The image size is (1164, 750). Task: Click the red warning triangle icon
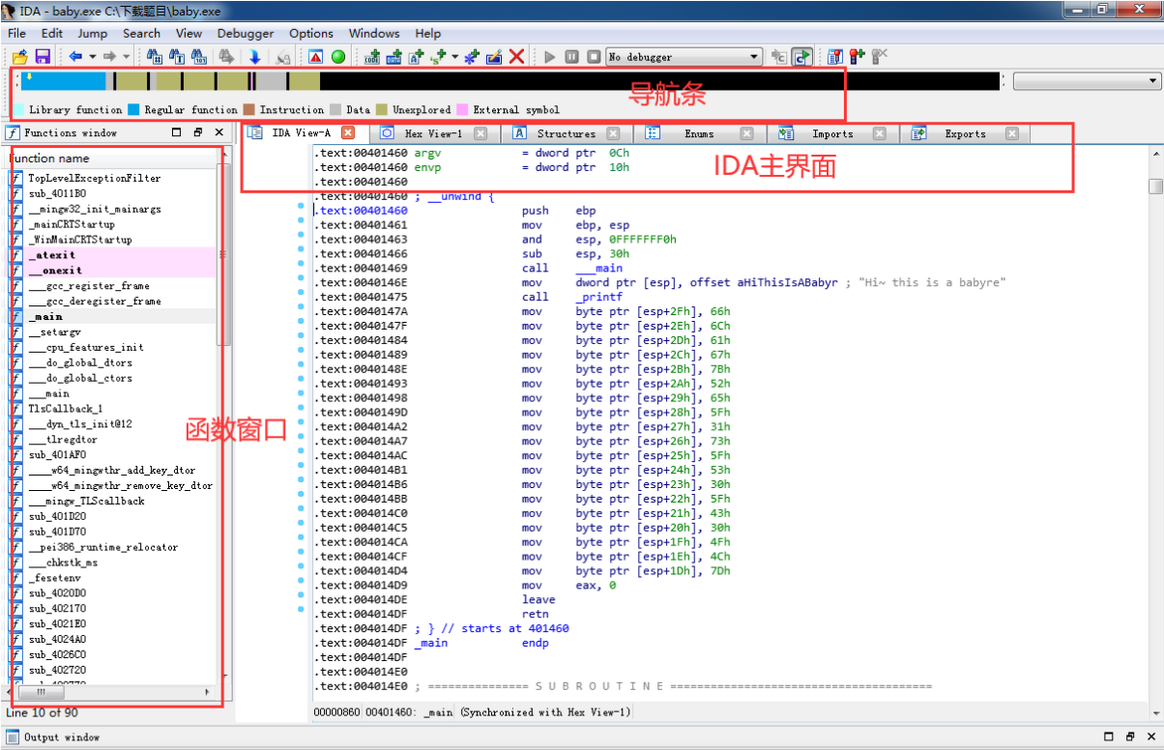click(315, 57)
